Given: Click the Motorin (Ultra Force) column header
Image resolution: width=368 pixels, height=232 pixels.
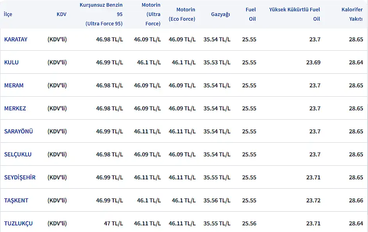Looking at the screenshot, I should [x=151, y=14].
